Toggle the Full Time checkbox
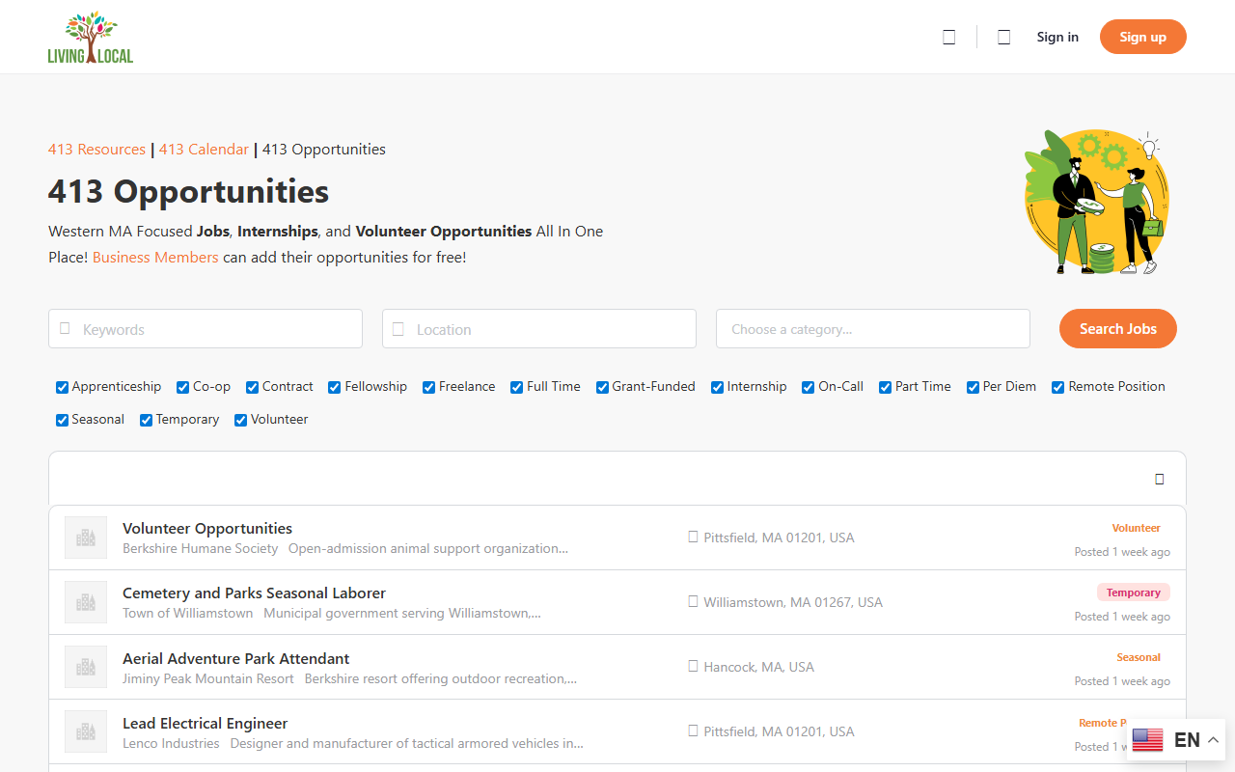This screenshot has height=772, width=1235. point(517,388)
